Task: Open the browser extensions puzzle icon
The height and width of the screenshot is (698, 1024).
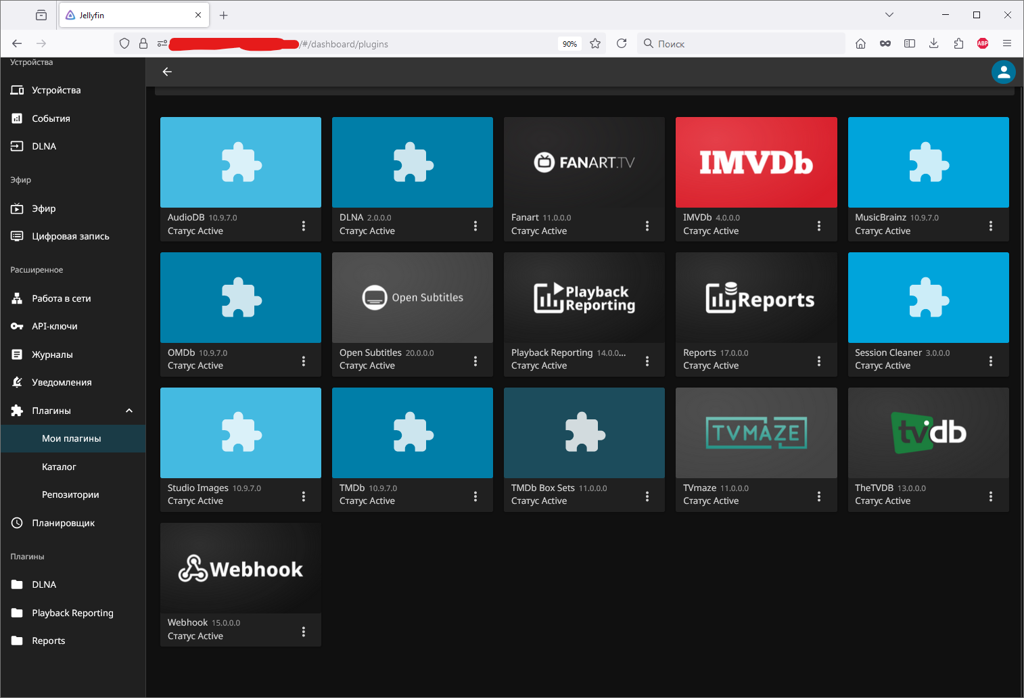Action: click(x=958, y=43)
